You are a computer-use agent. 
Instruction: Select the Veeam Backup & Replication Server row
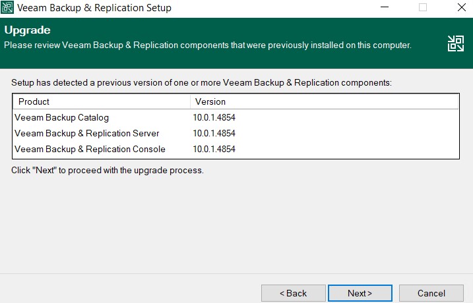pyautogui.click(x=236, y=133)
